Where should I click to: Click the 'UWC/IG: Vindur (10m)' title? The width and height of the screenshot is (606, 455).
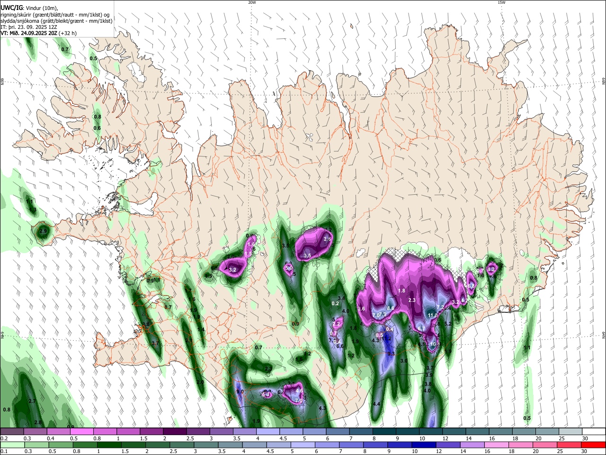(x=29, y=8)
